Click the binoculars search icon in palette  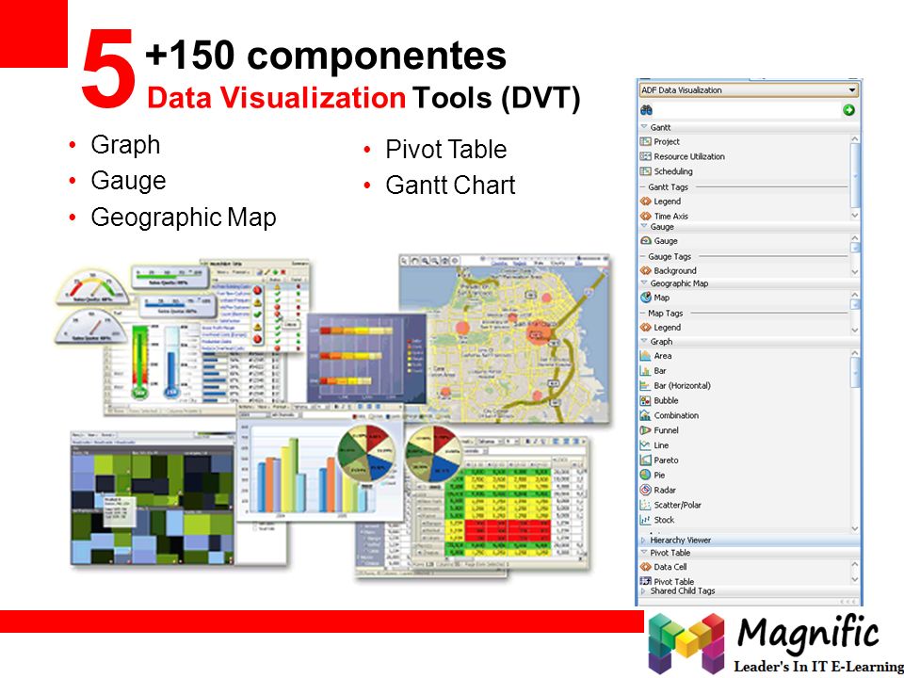pyautogui.click(x=646, y=110)
